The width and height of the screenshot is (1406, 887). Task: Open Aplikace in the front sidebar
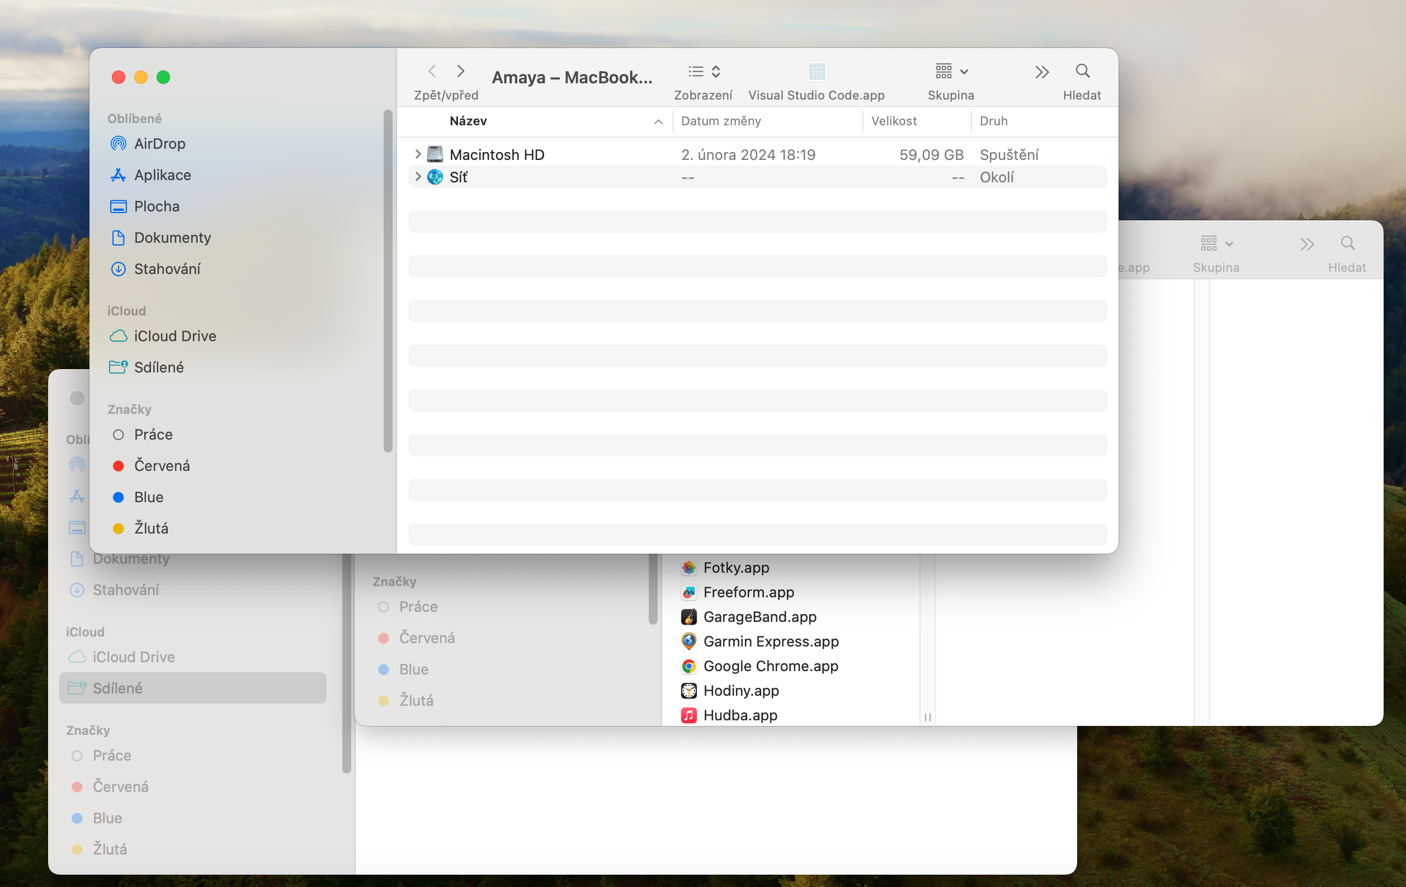pyautogui.click(x=162, y=175)
